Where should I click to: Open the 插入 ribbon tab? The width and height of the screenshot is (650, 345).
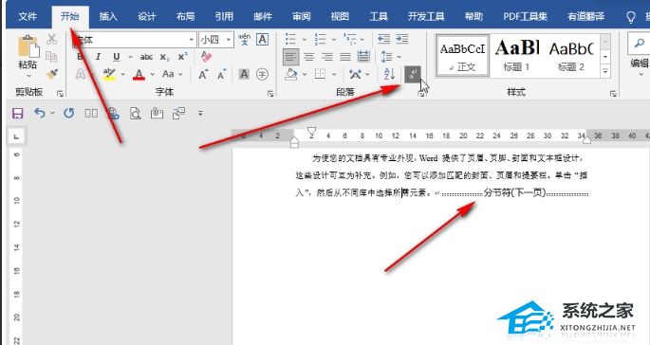(x=108, y=16)
